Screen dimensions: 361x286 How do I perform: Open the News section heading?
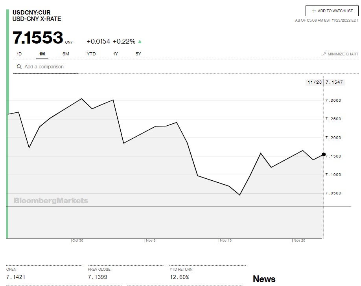coord(264,279)
